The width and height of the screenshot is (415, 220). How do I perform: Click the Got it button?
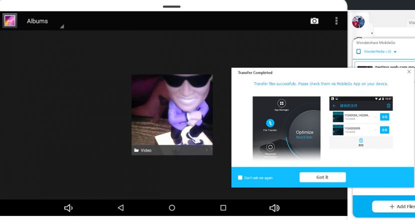click(x=322, y=177)
